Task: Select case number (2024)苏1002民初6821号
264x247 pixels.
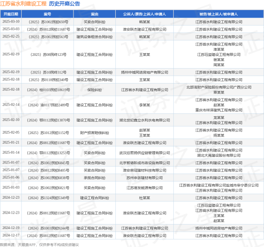Action: (x=48, y=188)
